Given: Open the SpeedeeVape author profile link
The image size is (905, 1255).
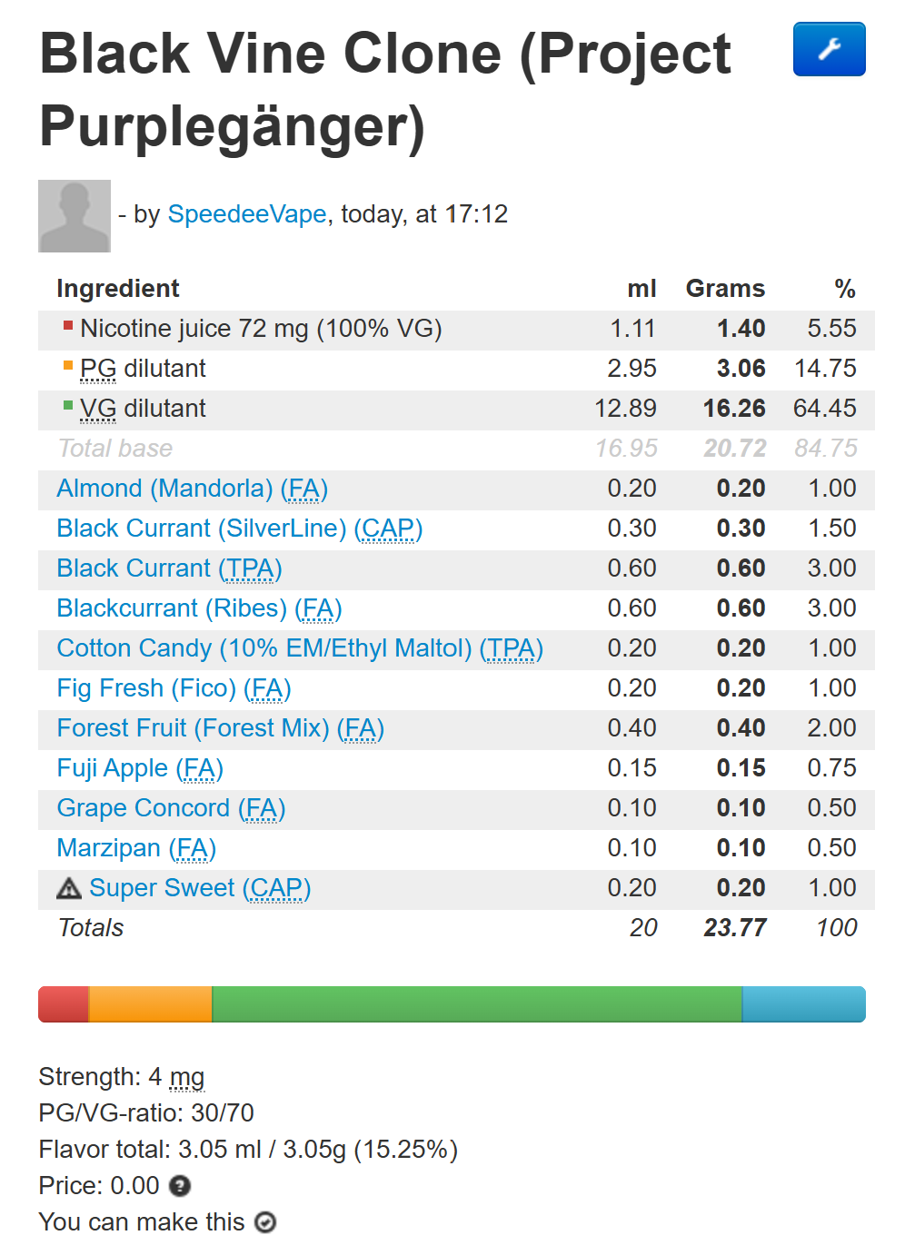Looking at the screenshot, I should pyautogui.click(x=247, y=214).
